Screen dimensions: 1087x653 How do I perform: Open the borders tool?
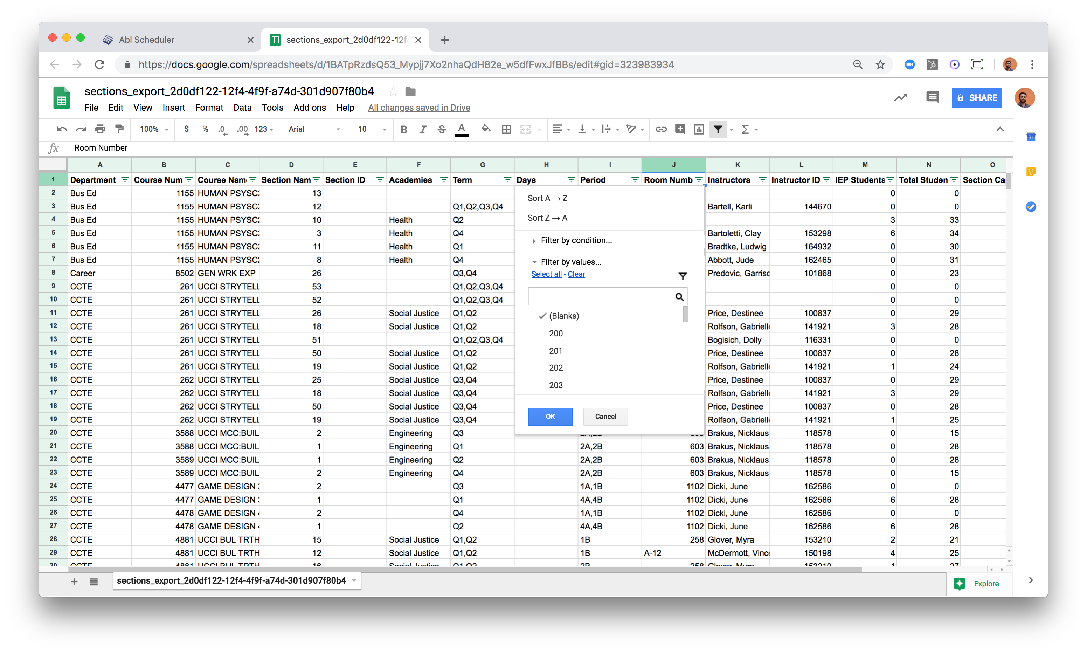(x=506, y=129)
